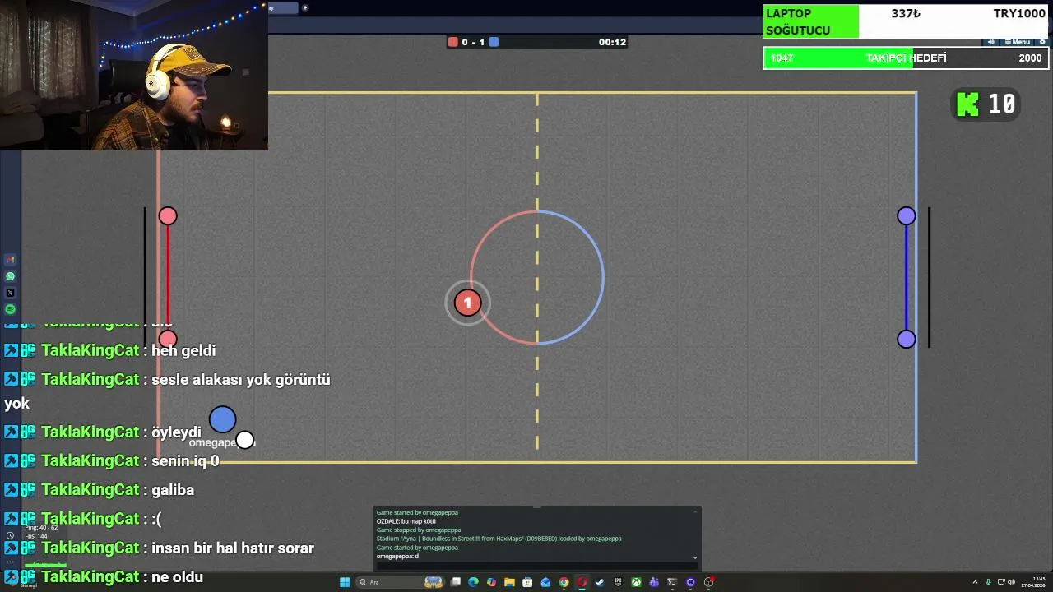Expand the hidden system tray icons chevron
The image size is (1053, 592).
click(x=975, y=582)
